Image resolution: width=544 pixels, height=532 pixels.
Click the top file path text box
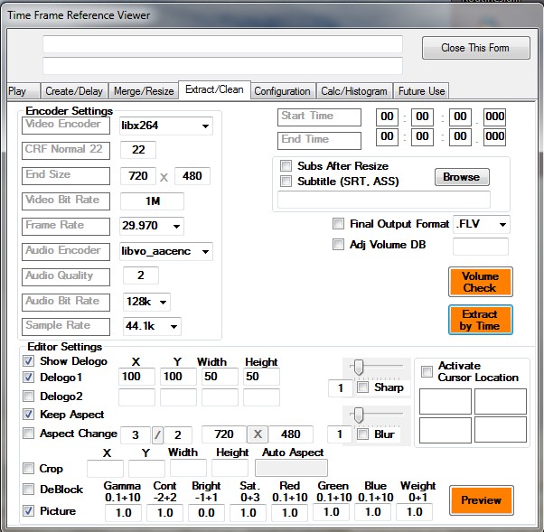click(x=222, y=44)
